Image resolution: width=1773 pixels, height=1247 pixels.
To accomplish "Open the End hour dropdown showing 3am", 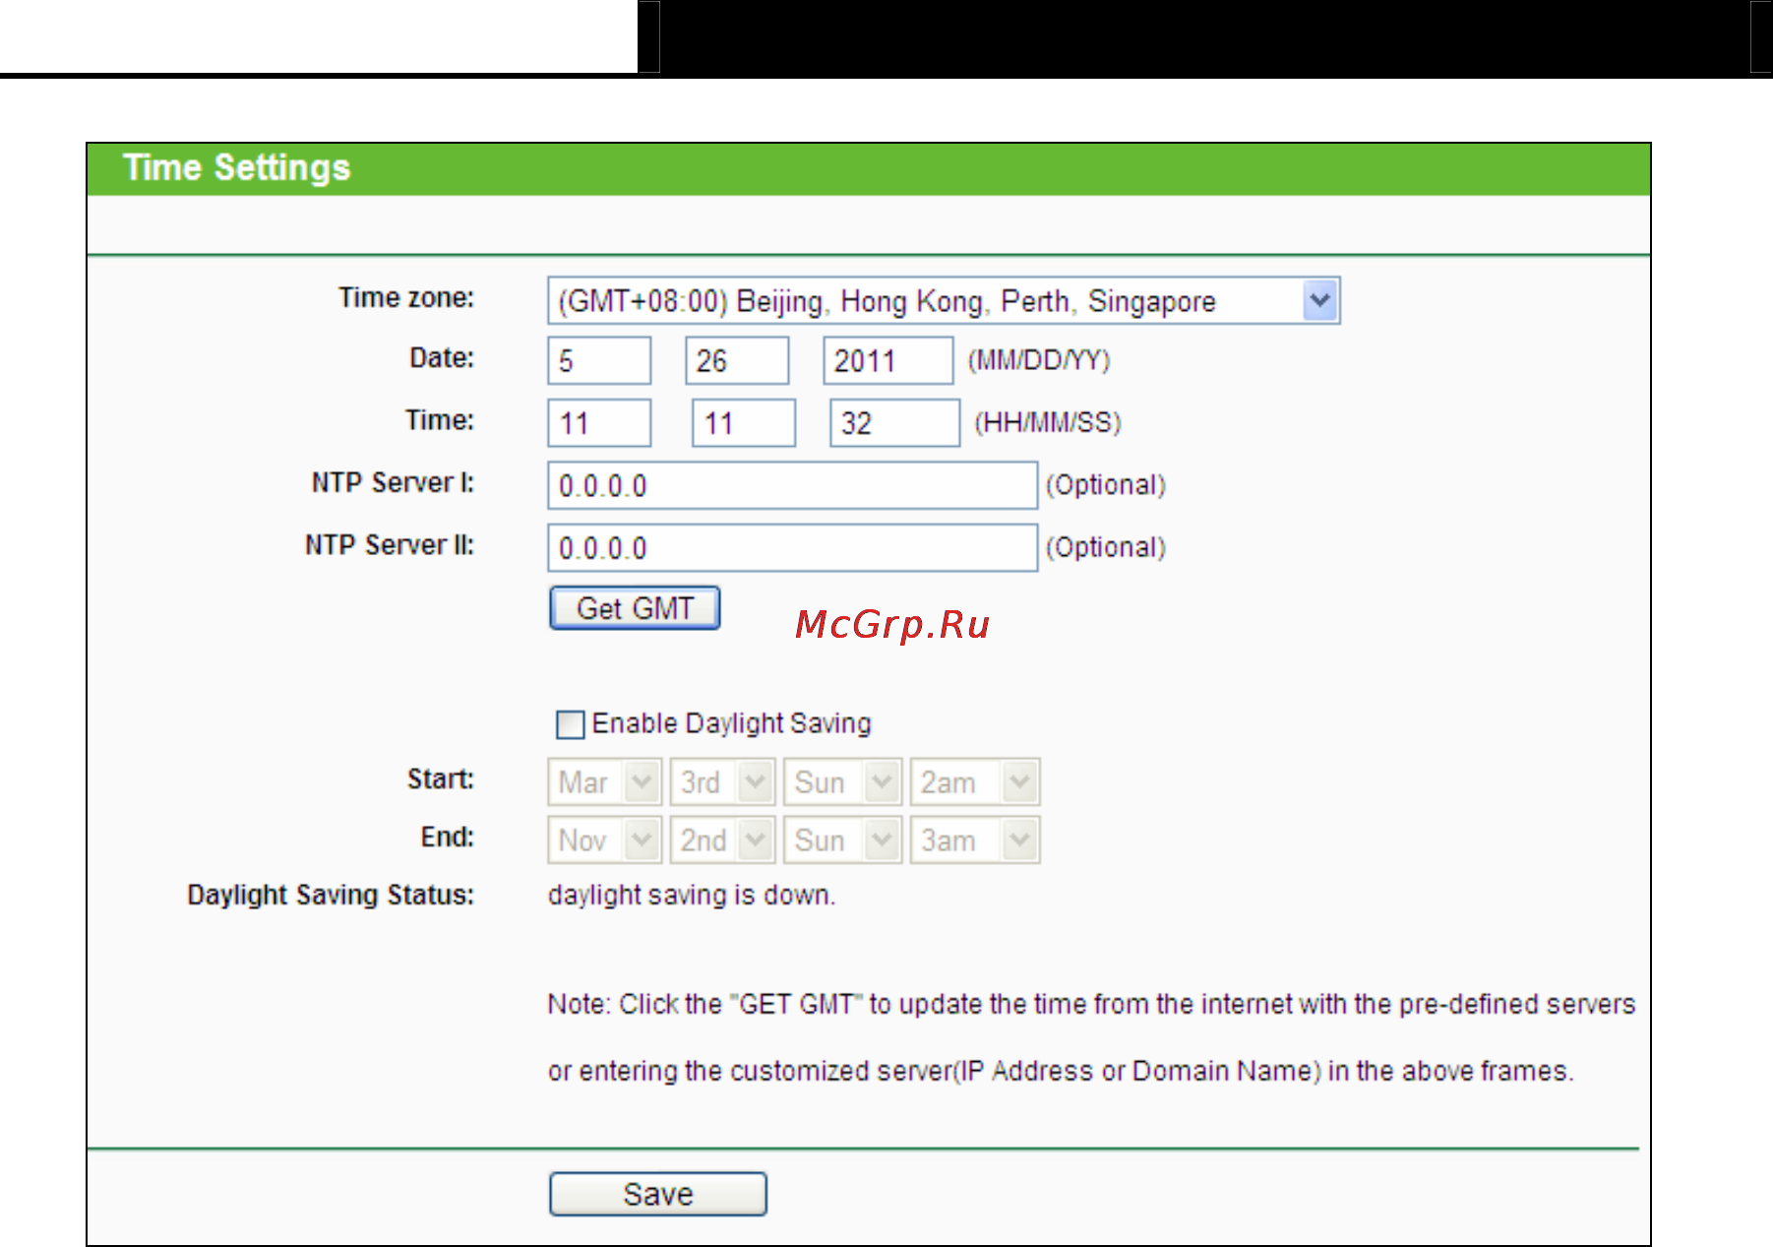I will pos(974,841).
